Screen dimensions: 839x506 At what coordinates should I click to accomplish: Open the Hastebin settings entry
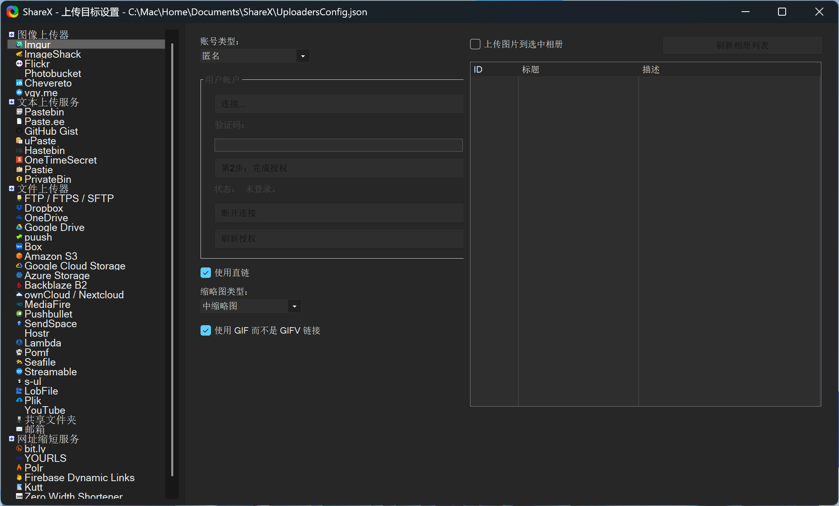pos(45,150)
